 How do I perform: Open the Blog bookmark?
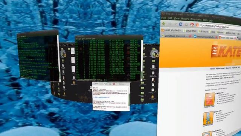(x=212, y=32)
